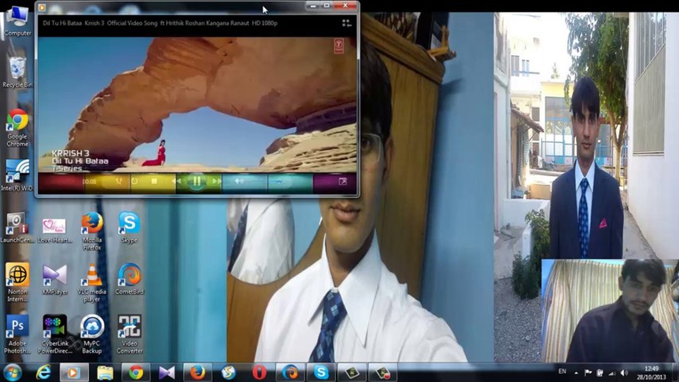Select MyPC Backup desktop shortcut
Screen dimensions: 679x382
click(x=92, y=334)
